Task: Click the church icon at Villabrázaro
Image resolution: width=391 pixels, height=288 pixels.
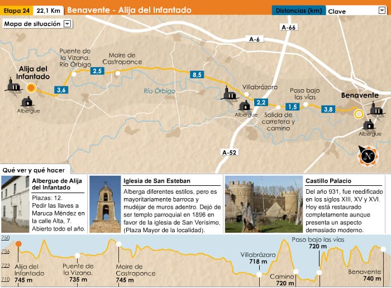Action: click(229, 93)
